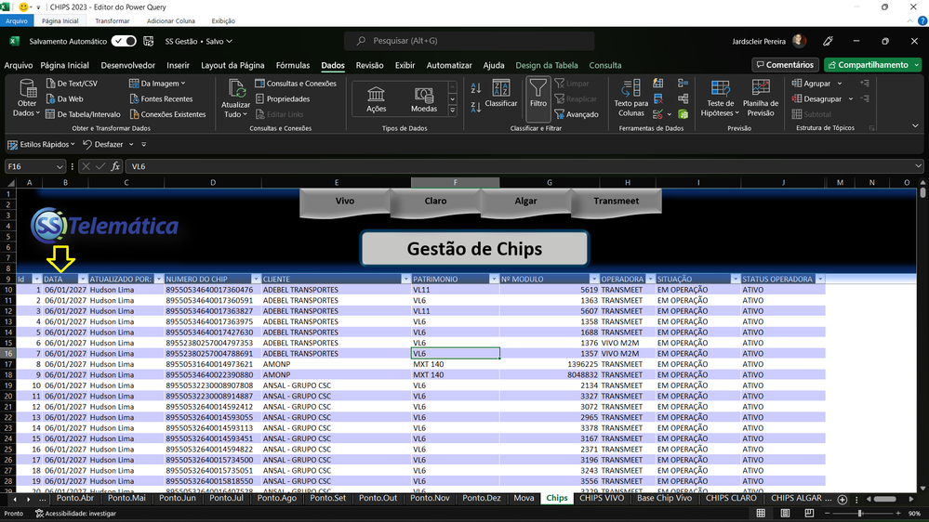Image resolution: width=929 pixels, height=522 pixels.
Task: Open Propriedades of connection
Action: (x=283, y=98)
